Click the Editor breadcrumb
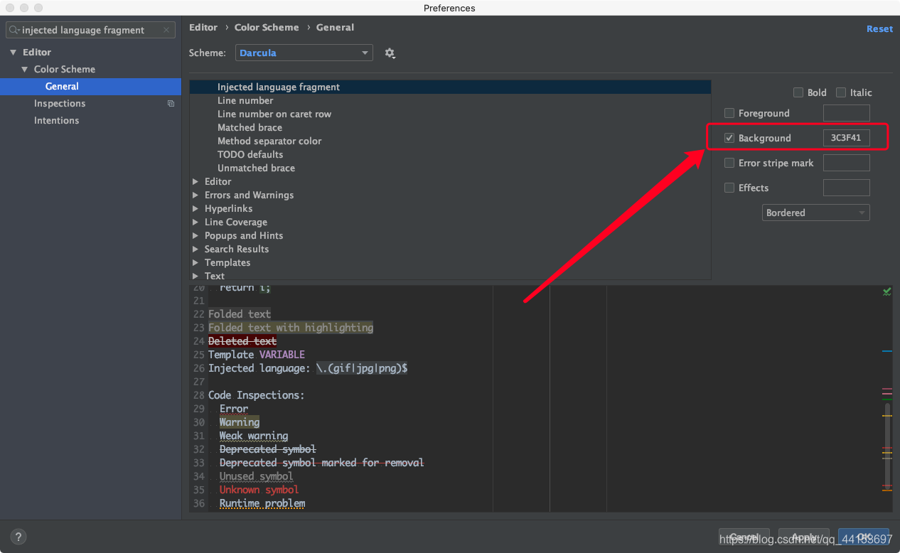Viewport: 900px width, 553px height. [x=203, y=27]
